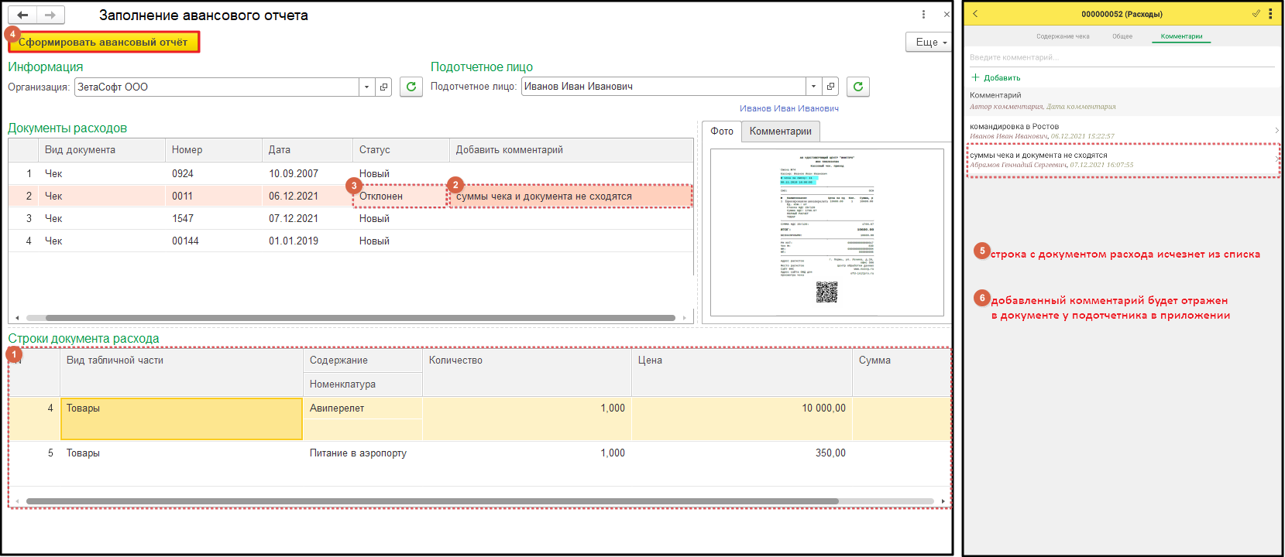
Task: Switch to the Комментарии tab
Action: [780, 132]
